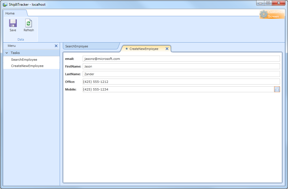
Task: Close the Menu panel with its X icon
Action: point(56,46)
